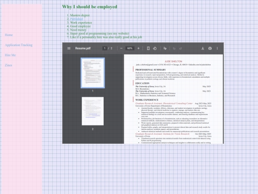The height and width of the screenshot is (194, 258).
Task: Select the page 1 thumbnail
Action: tap(93, 73)
